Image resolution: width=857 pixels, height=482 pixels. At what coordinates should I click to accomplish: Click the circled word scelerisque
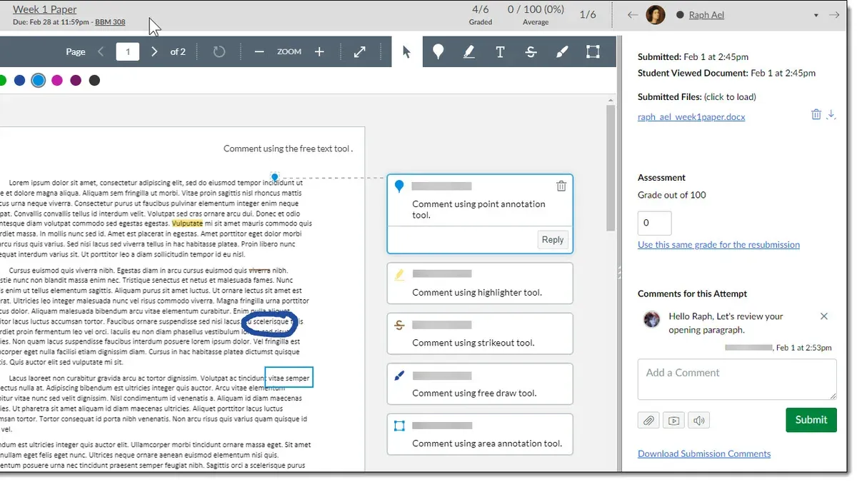point(271,322)
